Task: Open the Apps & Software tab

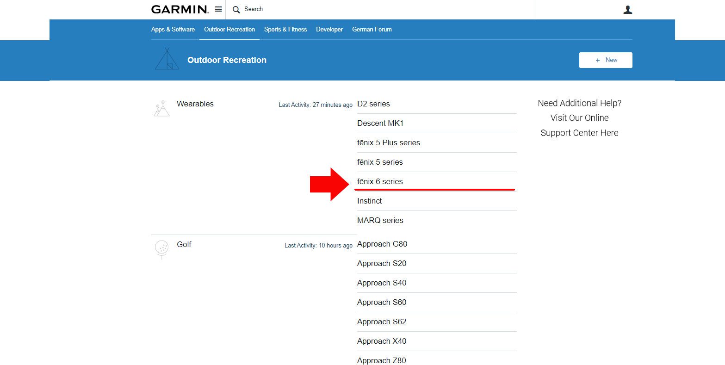Action: coord(173,29)
